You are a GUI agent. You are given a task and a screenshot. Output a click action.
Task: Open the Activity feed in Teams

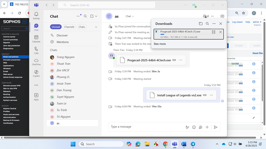tap(36, 15)
